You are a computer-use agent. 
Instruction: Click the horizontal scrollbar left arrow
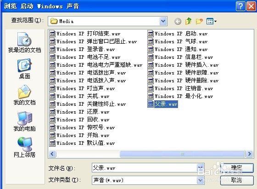click(52, 154)
